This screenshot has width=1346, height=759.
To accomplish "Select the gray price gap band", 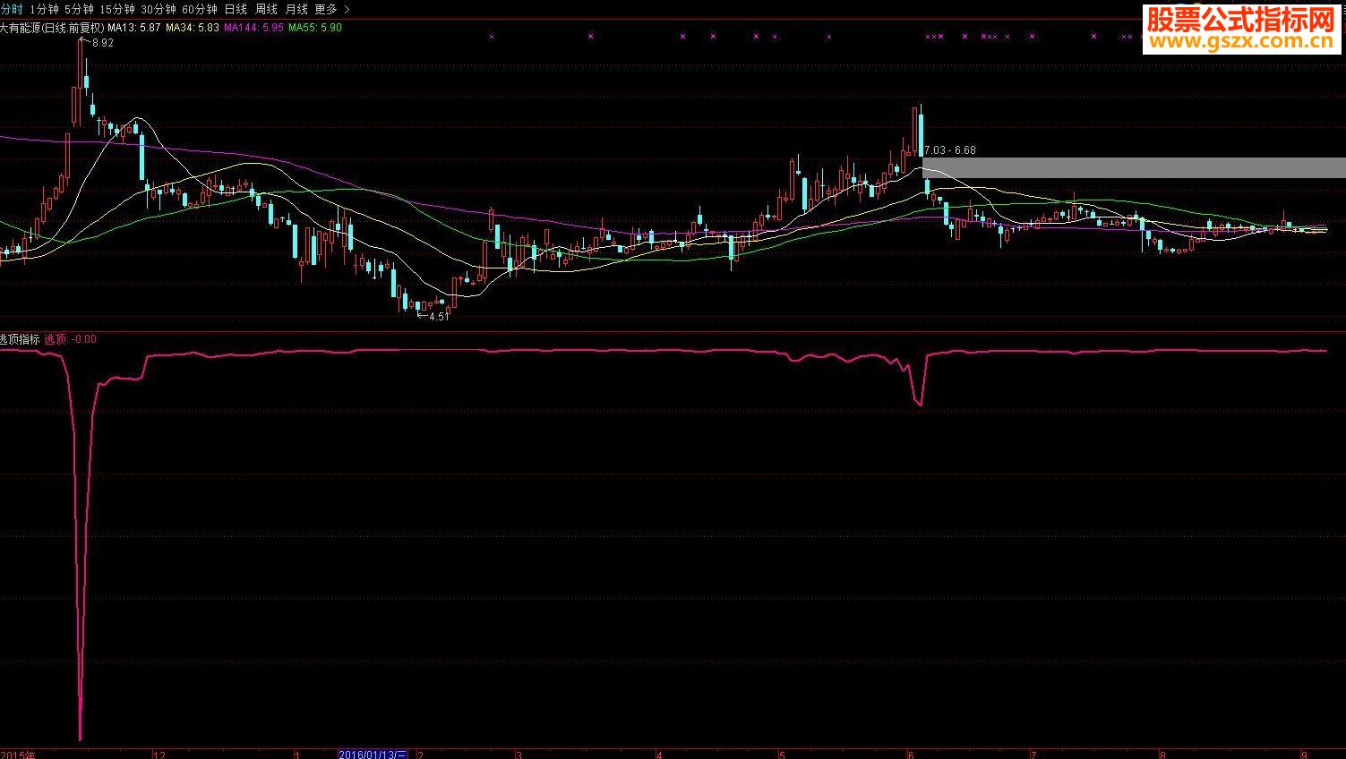I will [1134, 167].
